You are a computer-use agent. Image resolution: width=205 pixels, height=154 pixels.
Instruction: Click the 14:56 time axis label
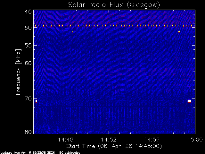(x=152, y=140)
